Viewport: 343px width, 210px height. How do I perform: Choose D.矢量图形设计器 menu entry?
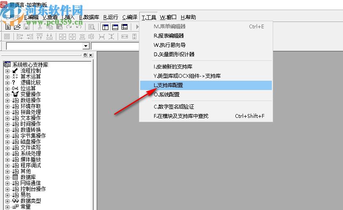206,55
